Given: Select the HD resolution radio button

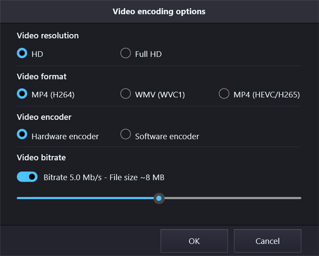Looking at the screenshot, I should (x=22, y=53).
